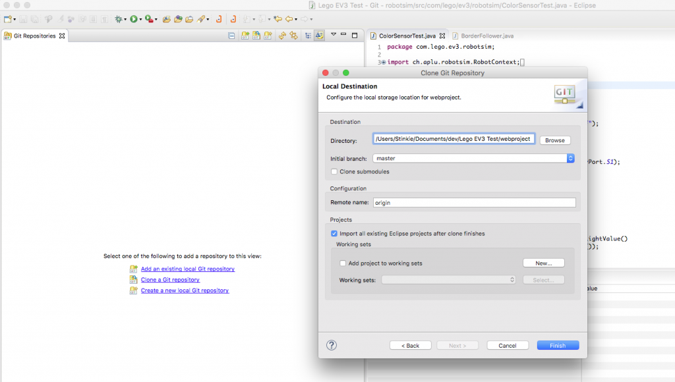Collapse All in Git Repositories view
Image resolution: width=675 pixels, height=382 pixels.
click(233, 35)
